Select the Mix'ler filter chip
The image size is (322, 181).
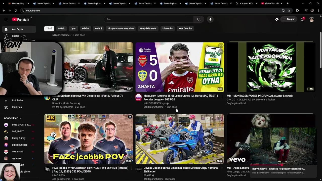pos(86,28)
